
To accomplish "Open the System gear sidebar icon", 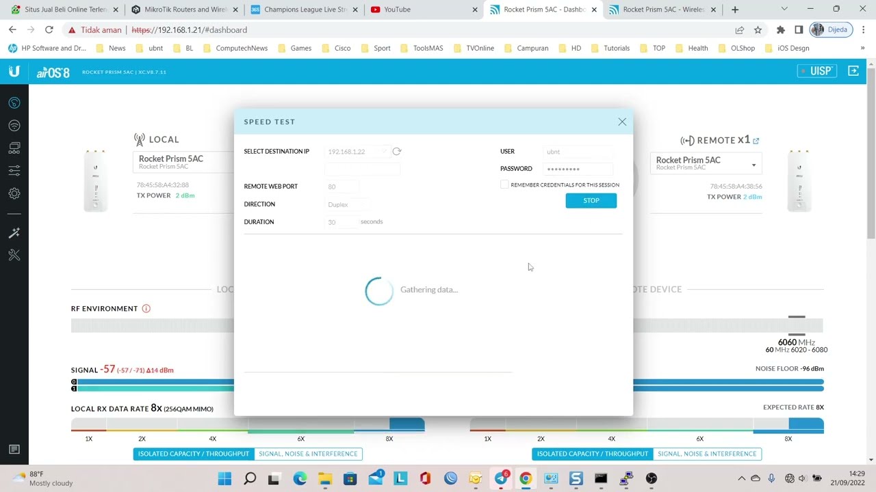I will tap(14, 193).
